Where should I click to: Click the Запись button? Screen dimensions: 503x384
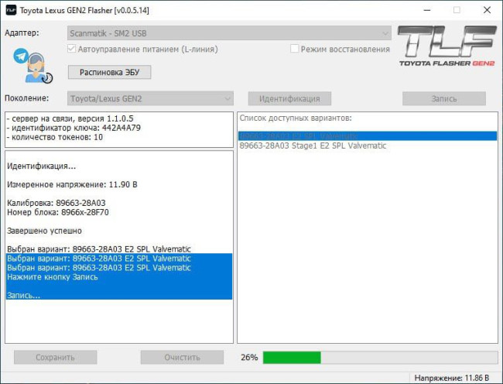444,98
